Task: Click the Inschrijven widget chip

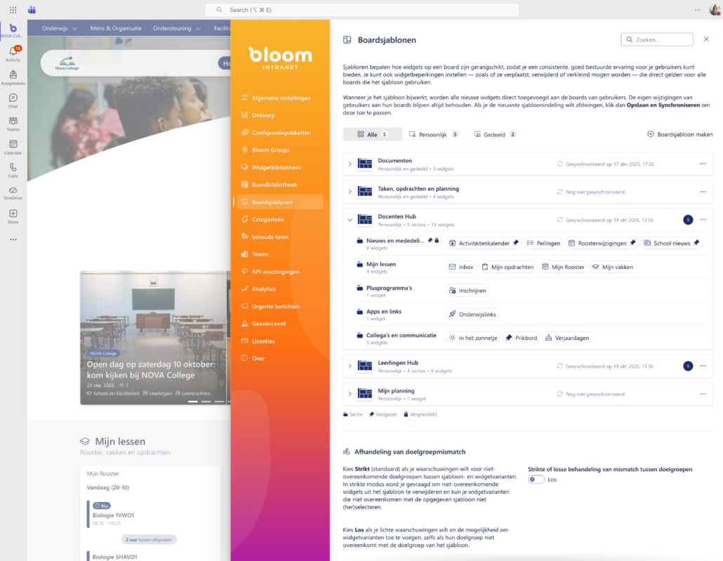Action: (467, 291)
